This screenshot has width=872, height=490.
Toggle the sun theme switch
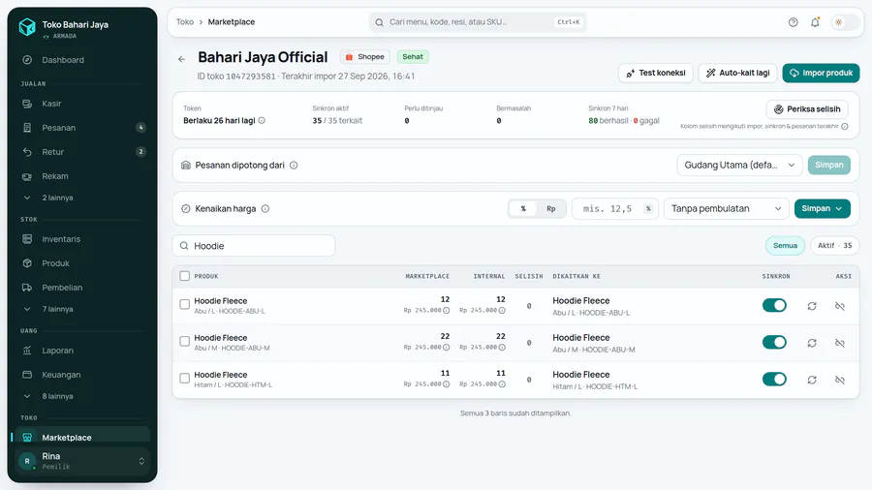pyautogui.click(x=844, y=22)
